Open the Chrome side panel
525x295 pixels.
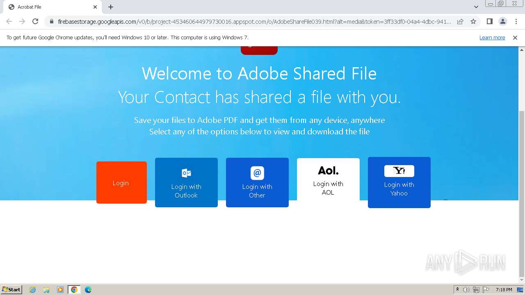tap(489, 21)
